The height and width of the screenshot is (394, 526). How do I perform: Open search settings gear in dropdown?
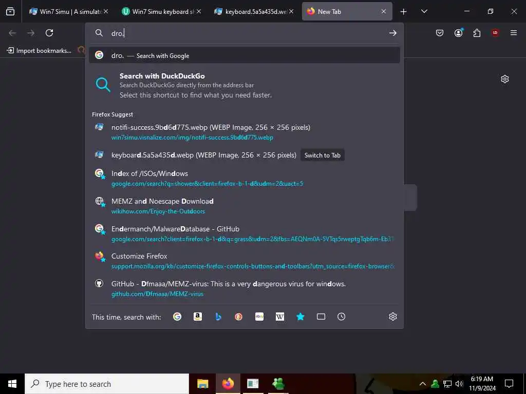(393, 317)
